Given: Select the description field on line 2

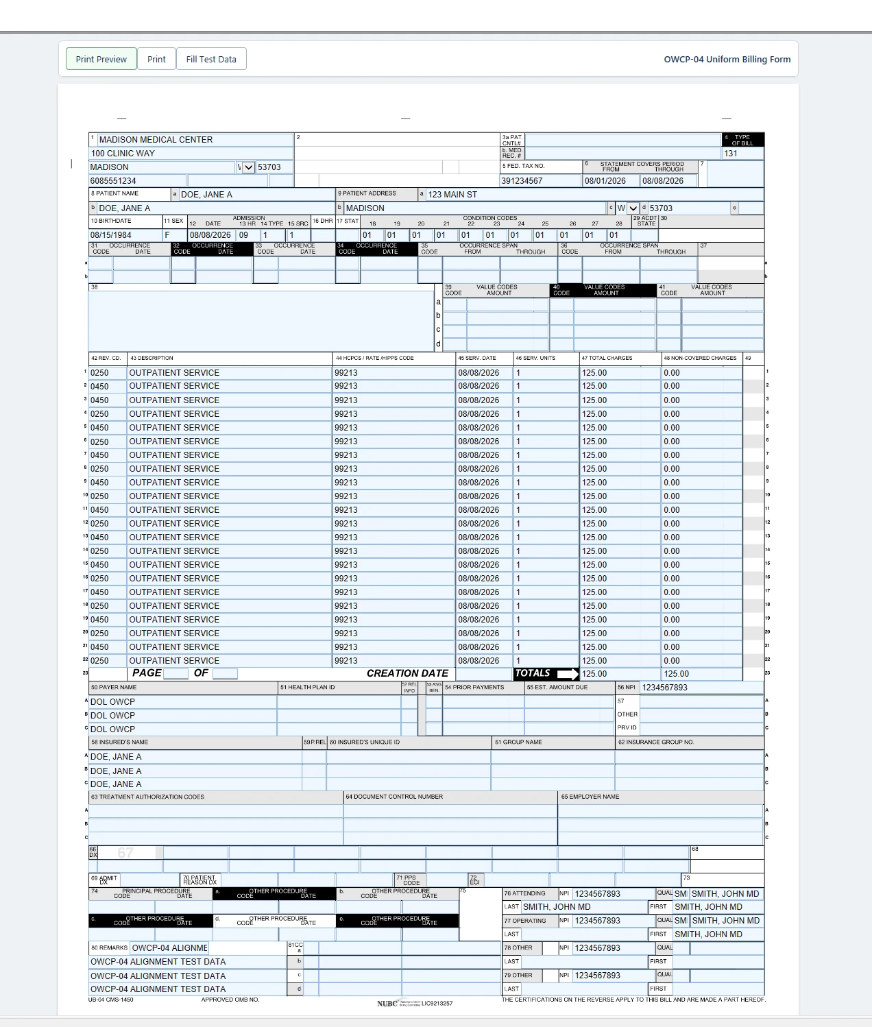Looking at the screenshot, I should pos(230,387).
